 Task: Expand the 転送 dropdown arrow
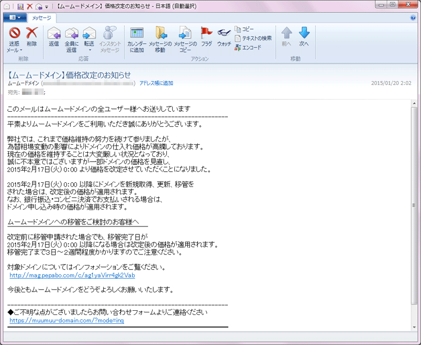(90, 50)
